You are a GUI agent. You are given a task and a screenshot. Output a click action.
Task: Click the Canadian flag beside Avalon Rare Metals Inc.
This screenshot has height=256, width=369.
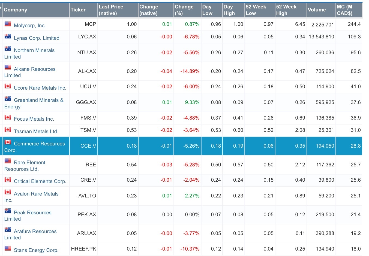tap(8, 192)
